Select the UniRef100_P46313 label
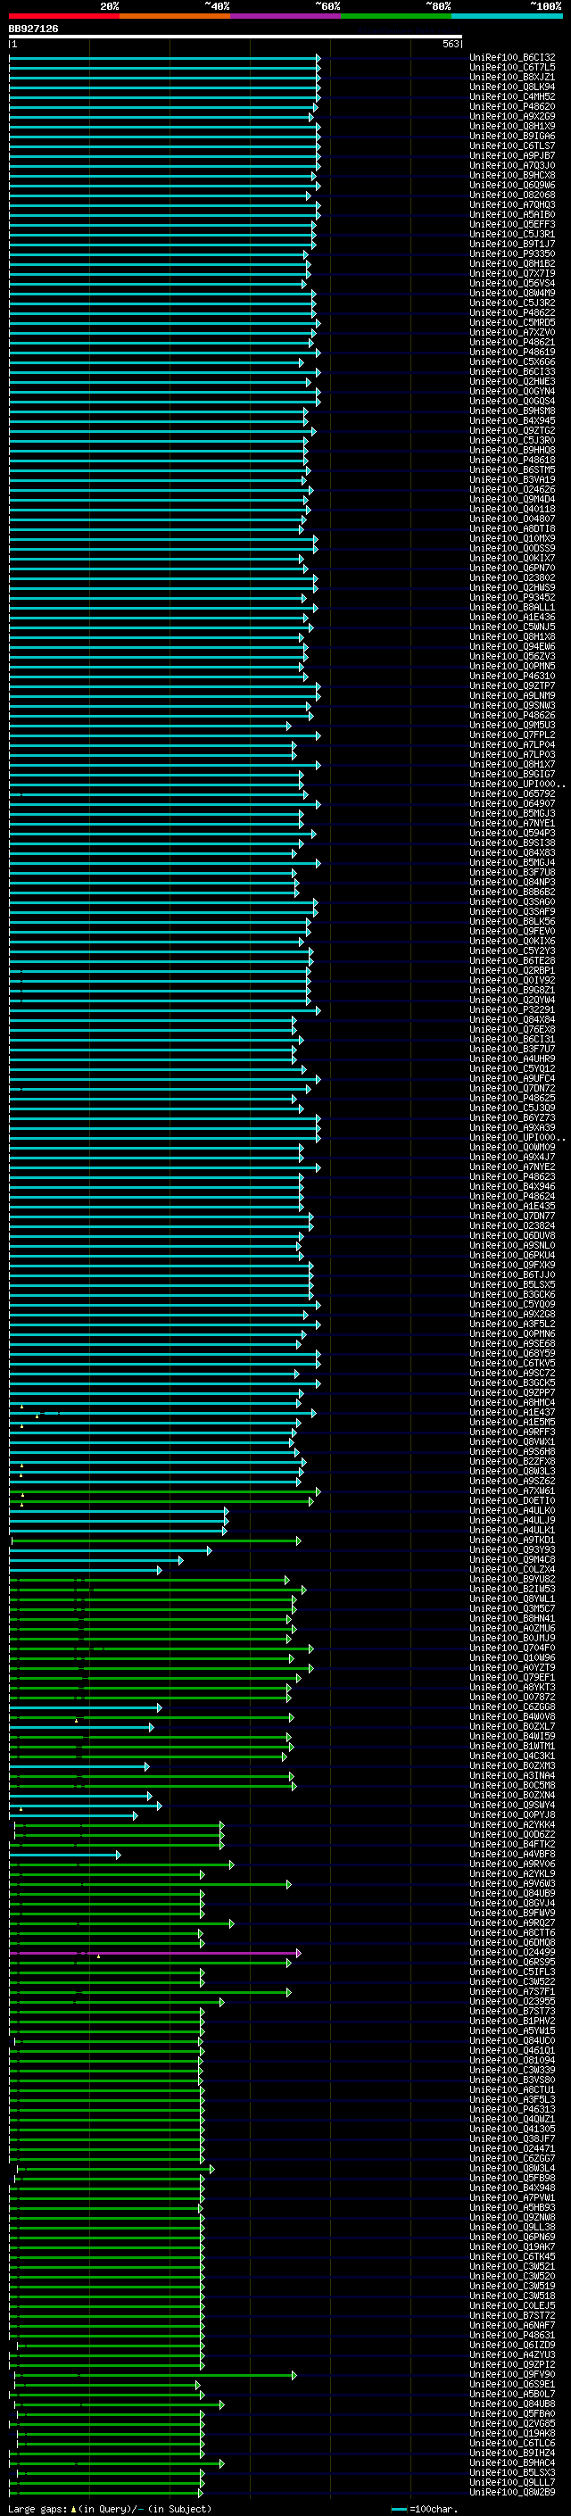The image size is (571, 2516). pyautogui.click(x=512, y=2109)
